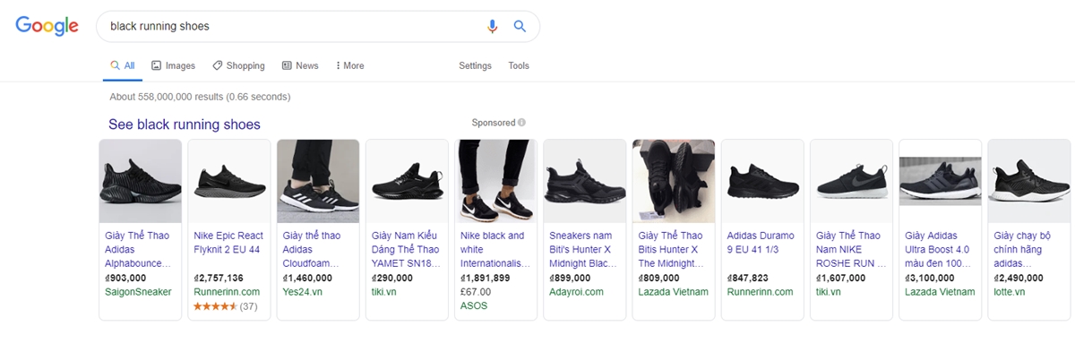Select the All results tab
Viewport: 1075px width, 352px height.
click(x=123, y=65)
